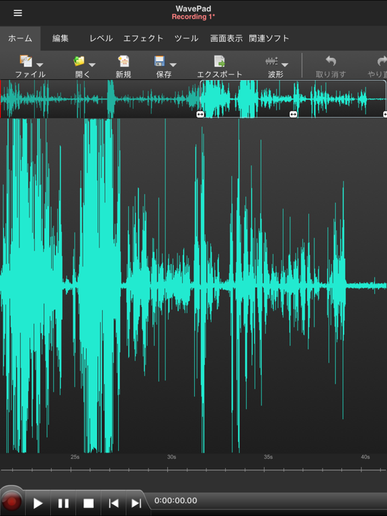Viewport: 387px width, 516px height.
Task: Play the audio recording
Action: point(38,503)
